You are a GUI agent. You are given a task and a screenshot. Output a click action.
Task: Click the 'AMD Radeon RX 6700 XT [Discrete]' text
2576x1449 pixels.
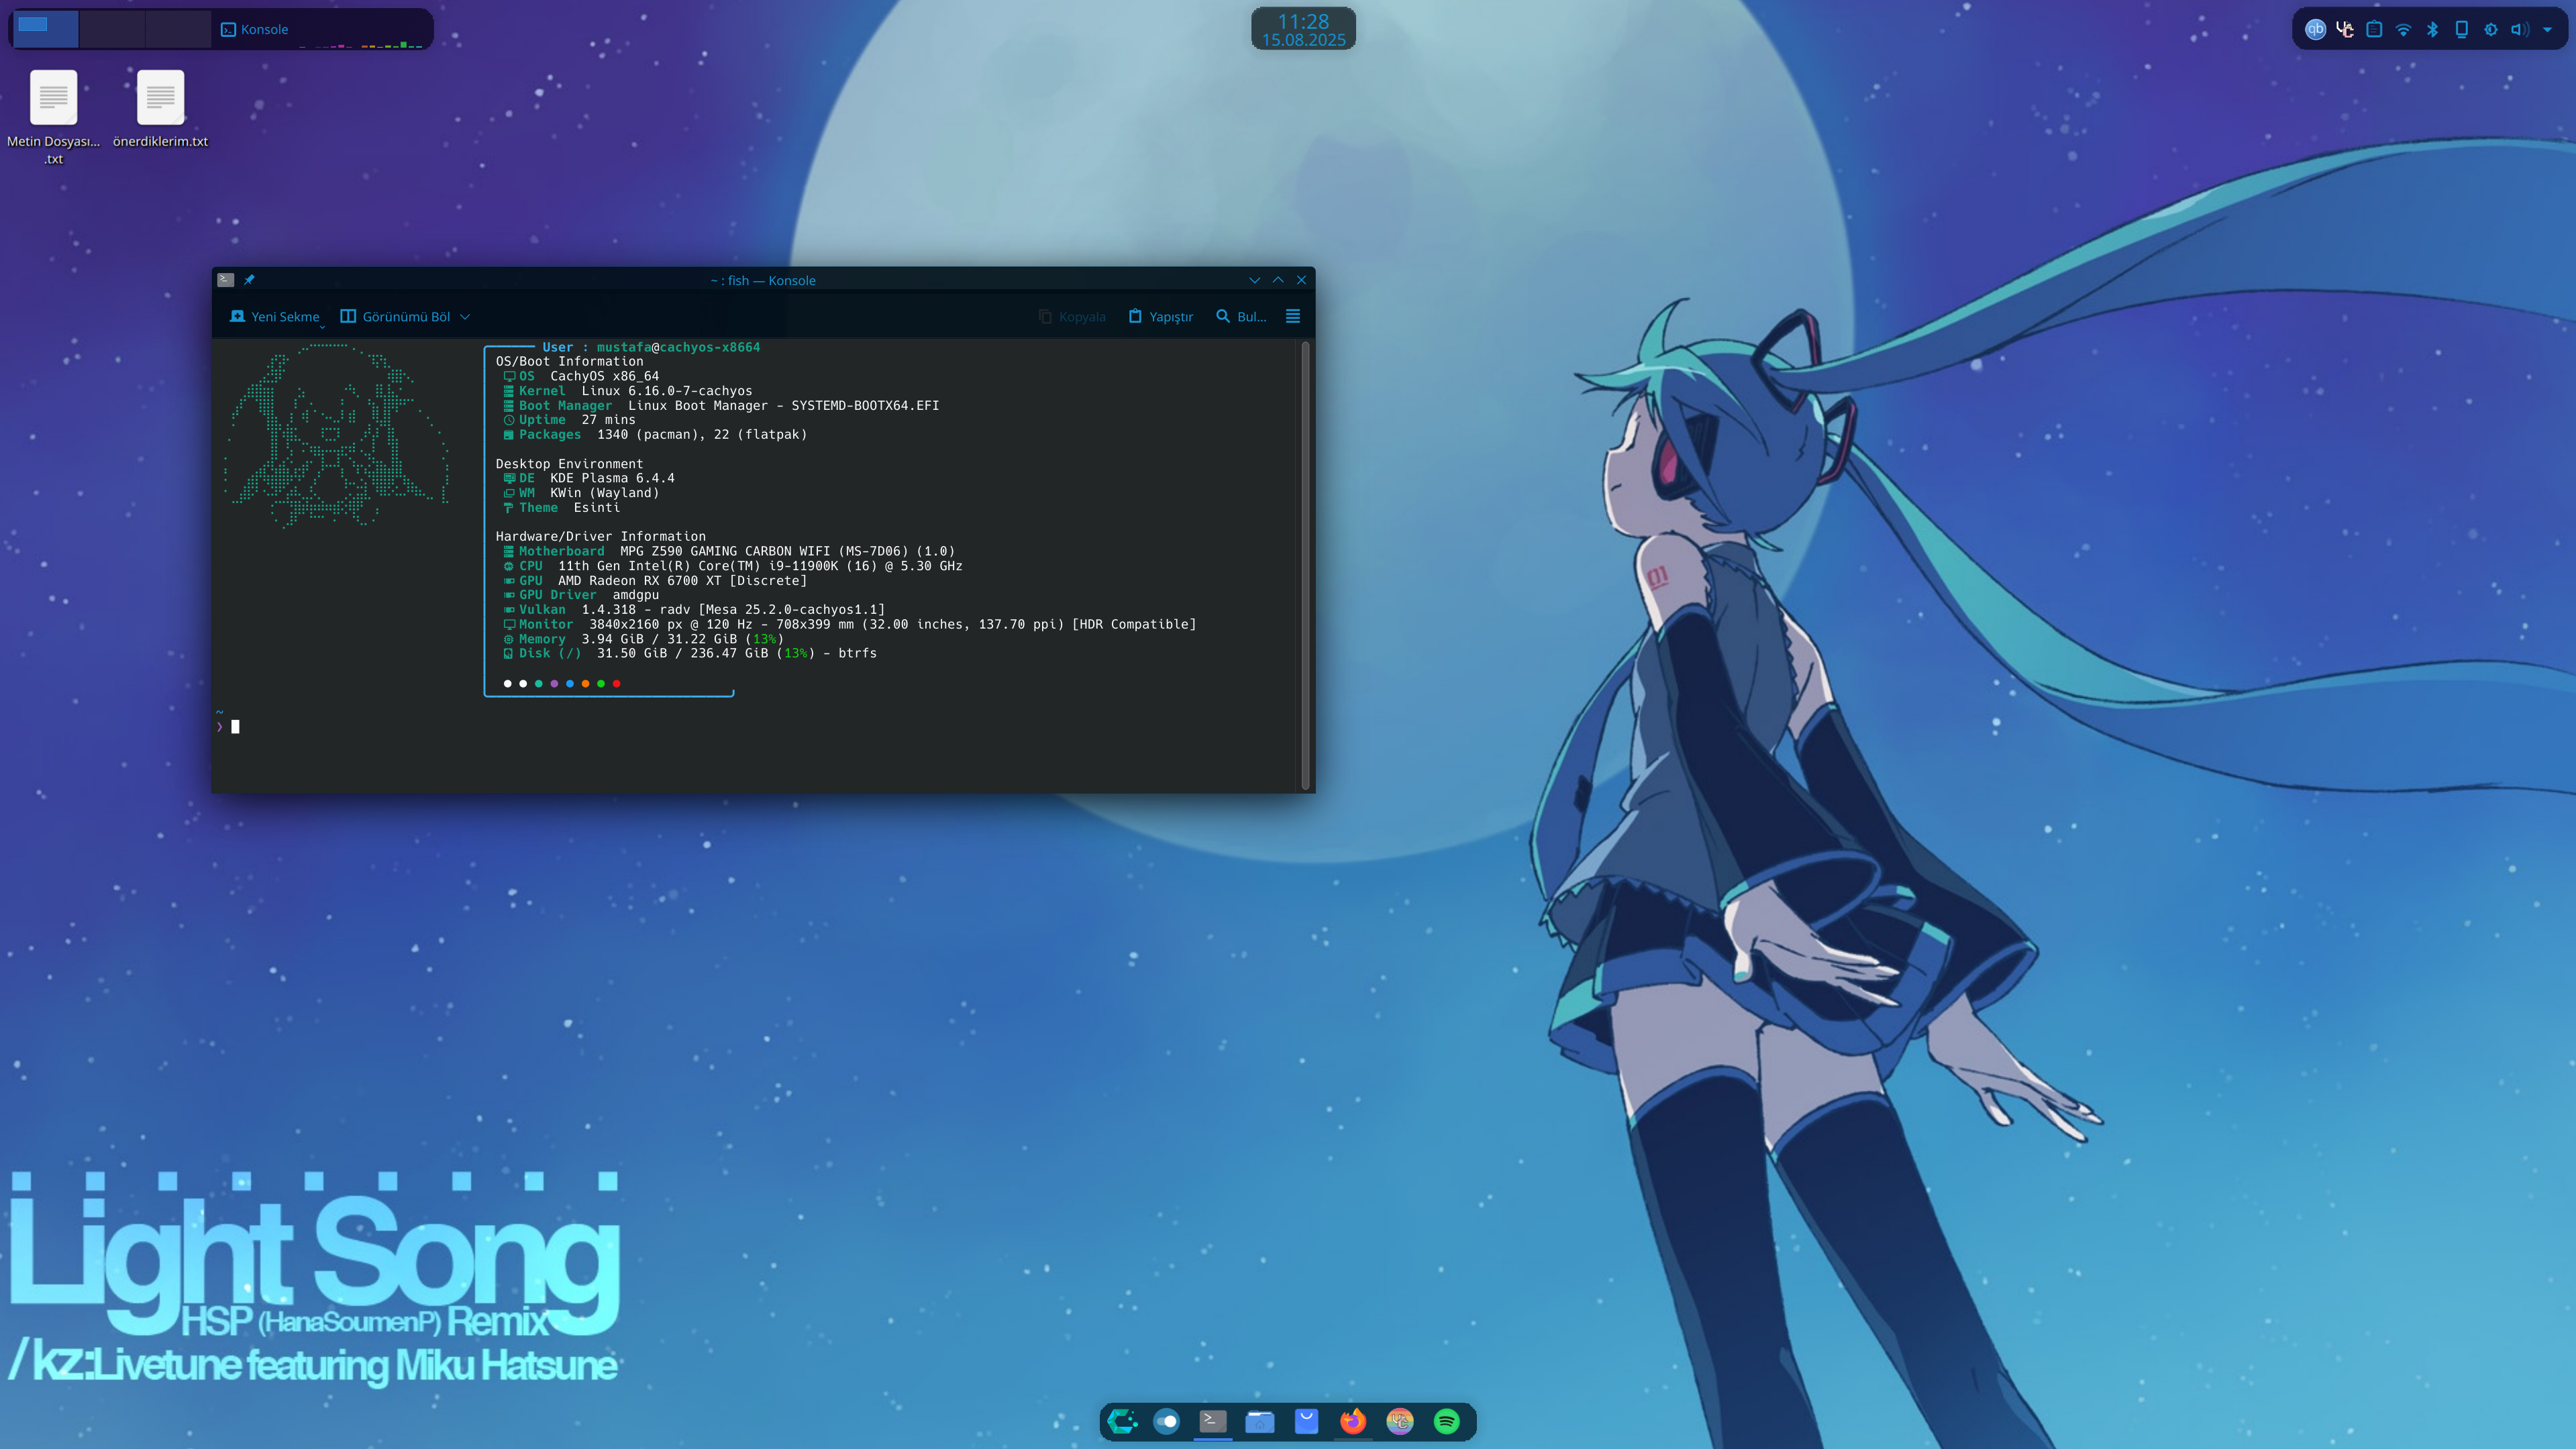coord(682,580)
